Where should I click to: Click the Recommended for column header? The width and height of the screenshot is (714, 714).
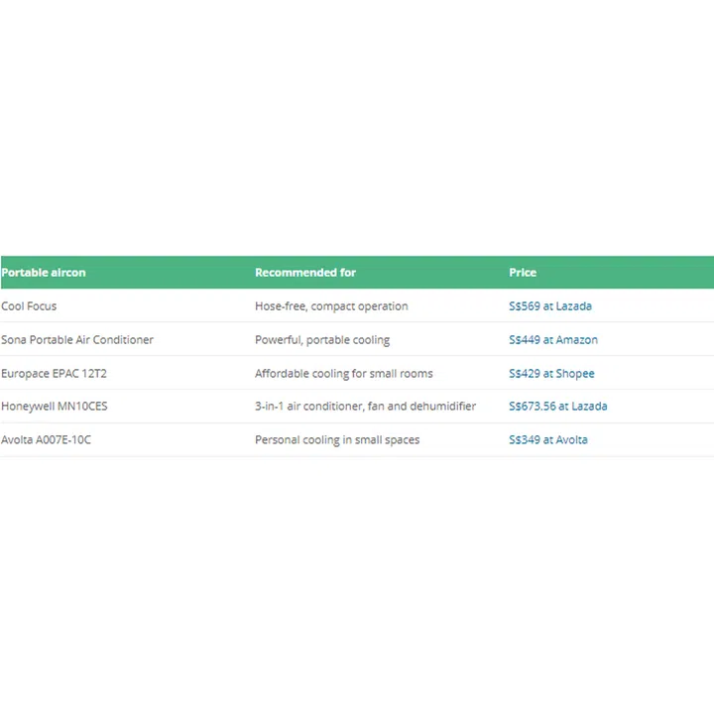click(304, 273)
